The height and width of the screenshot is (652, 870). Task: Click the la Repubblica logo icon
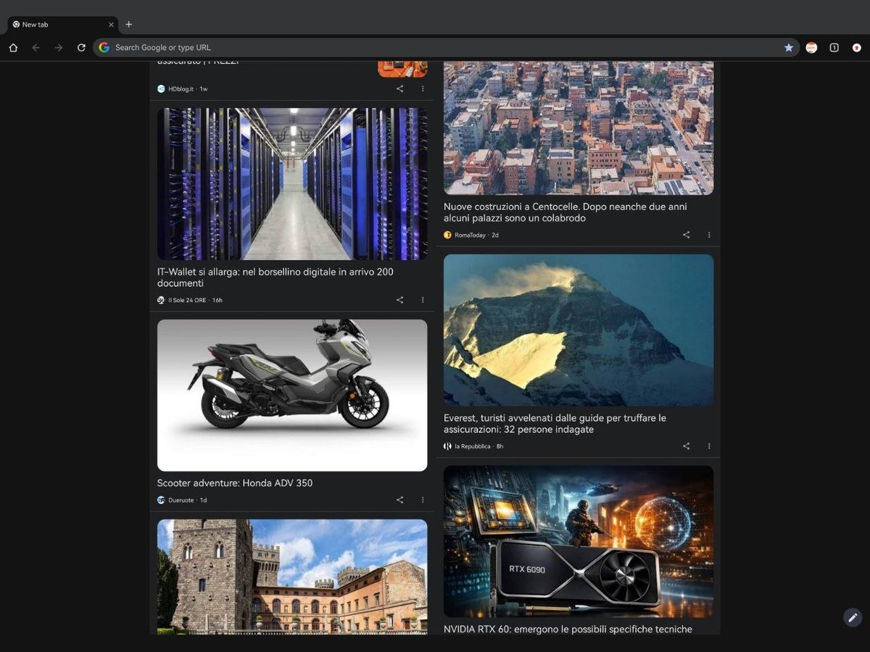(447, 446)
